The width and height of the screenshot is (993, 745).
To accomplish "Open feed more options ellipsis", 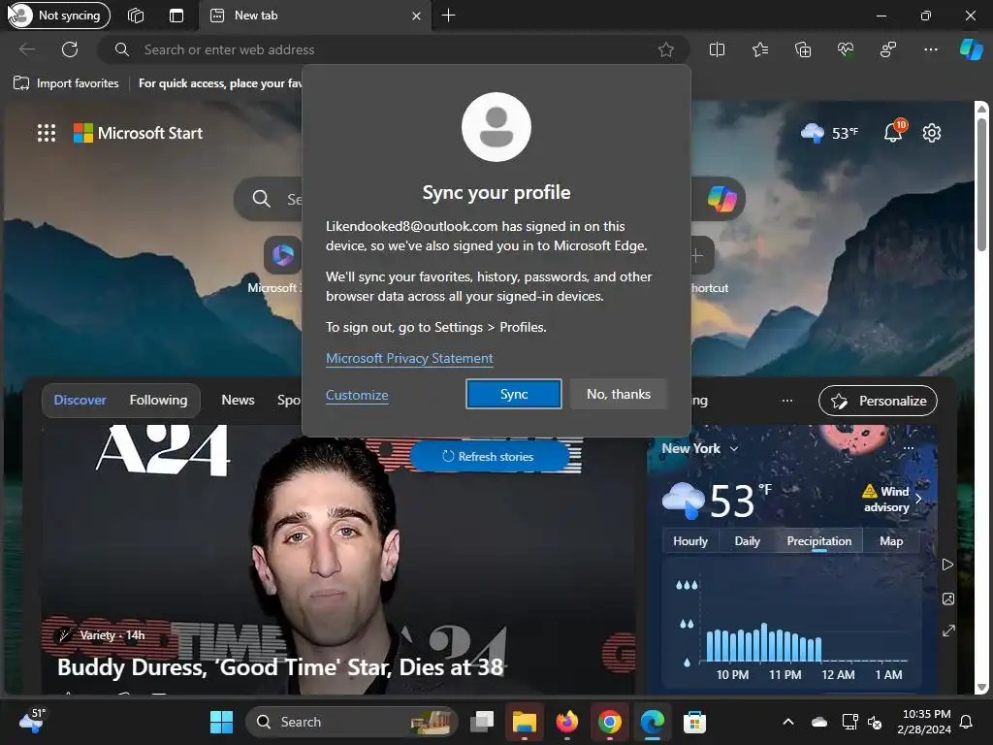I will tap(786, 401).
